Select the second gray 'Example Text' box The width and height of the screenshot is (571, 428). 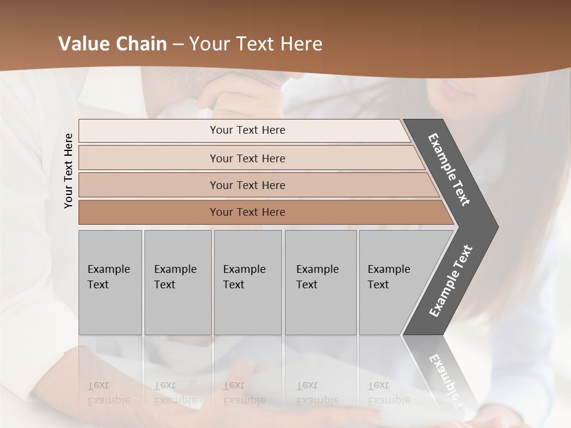[x=177, y=282]
